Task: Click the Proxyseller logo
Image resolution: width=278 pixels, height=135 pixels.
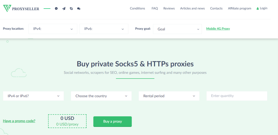Action: tap(21, 8)
